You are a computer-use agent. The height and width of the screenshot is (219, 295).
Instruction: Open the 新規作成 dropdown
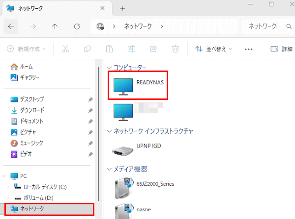click(x=26, y=49)
